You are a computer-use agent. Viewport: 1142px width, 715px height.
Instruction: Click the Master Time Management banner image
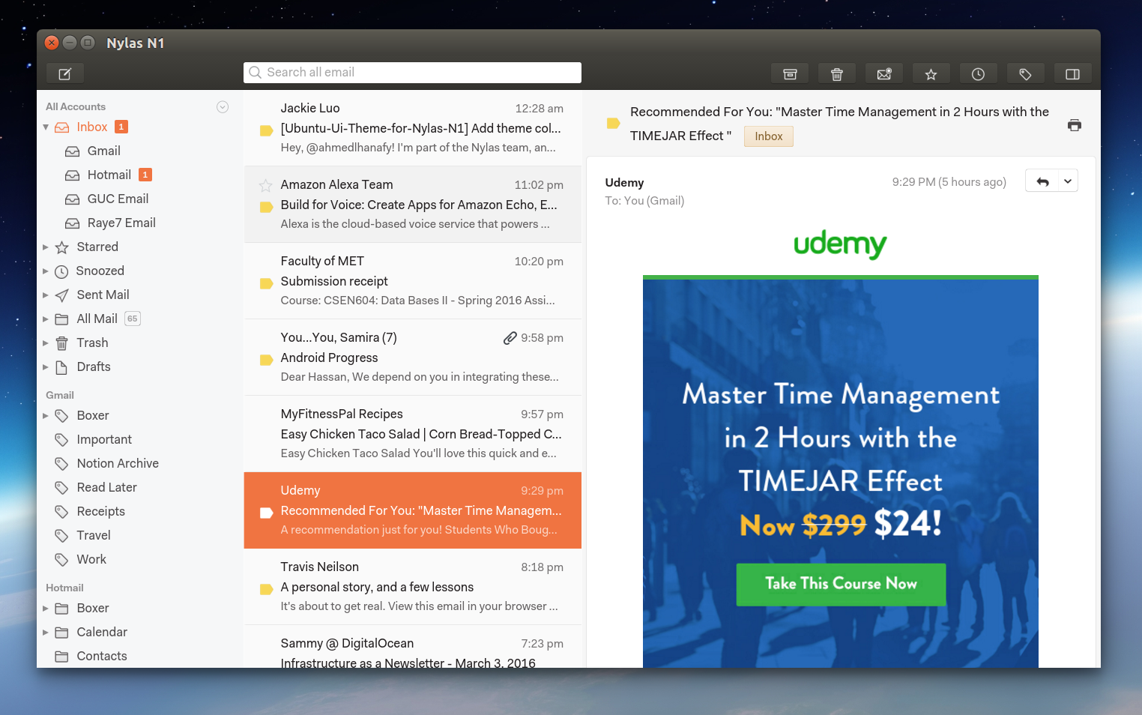pyautogui.click(x=841, y=472)
